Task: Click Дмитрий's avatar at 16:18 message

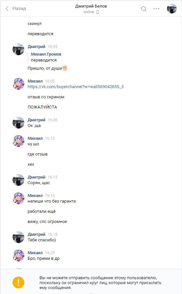Action: (18, 237)
